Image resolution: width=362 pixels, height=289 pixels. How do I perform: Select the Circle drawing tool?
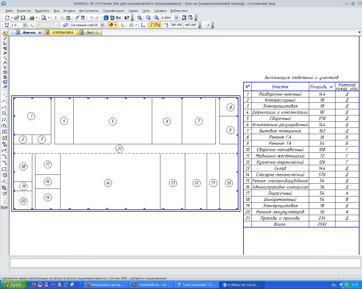coord(4,113)
